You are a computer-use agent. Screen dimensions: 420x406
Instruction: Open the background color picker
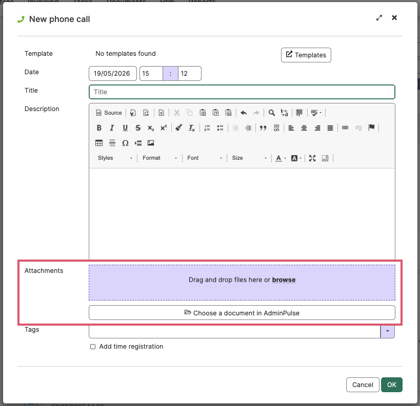coord(296,158)
